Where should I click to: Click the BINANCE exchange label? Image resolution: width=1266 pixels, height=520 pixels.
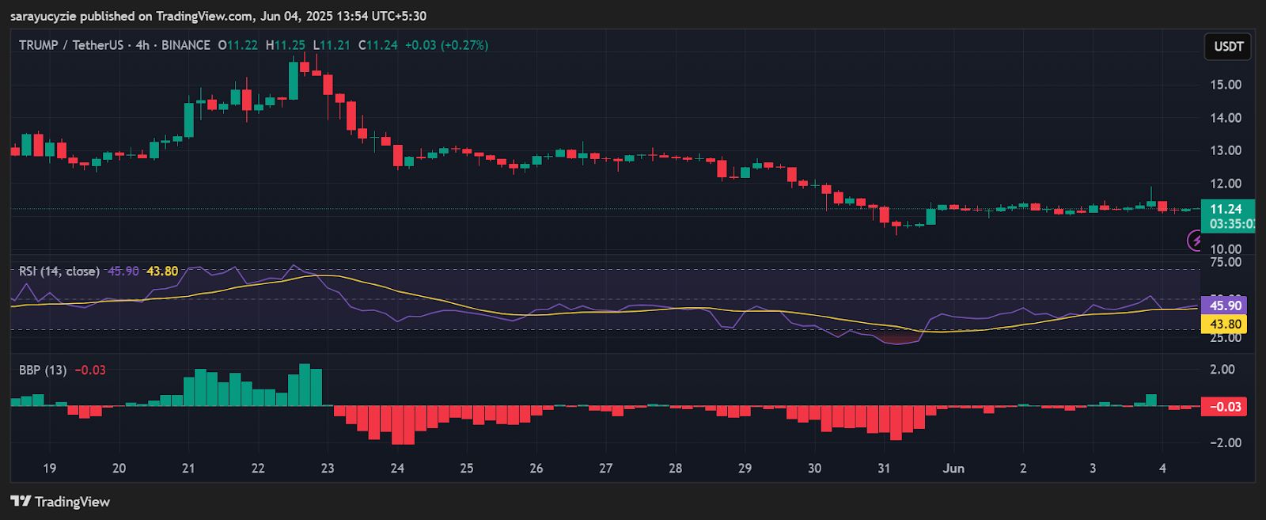click(186, 45)
